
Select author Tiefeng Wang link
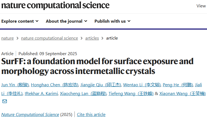click(131, 93)
